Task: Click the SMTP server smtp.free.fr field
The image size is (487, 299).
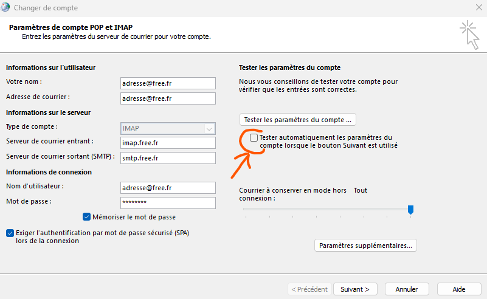Action: pos(168,158)
